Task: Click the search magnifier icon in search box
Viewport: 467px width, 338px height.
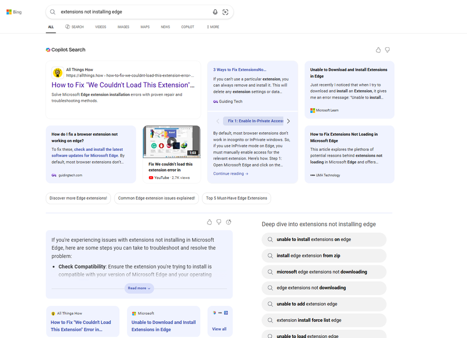Action: (x=53, y=12)
